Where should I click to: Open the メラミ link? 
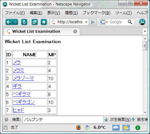19,70
